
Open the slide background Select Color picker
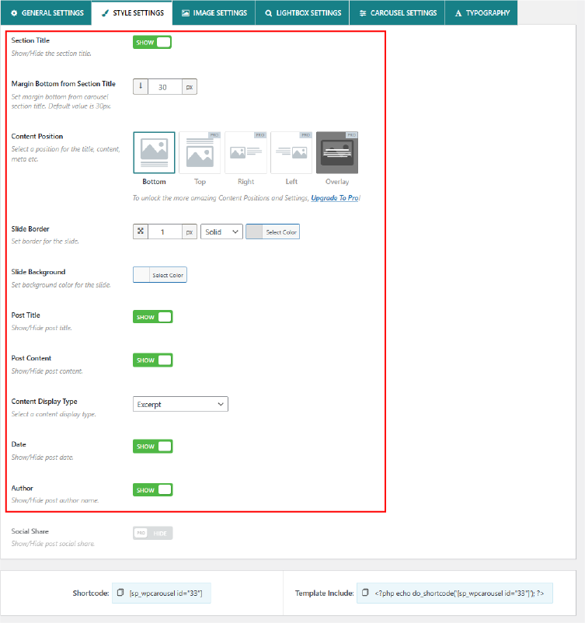(x=160, y=275)
